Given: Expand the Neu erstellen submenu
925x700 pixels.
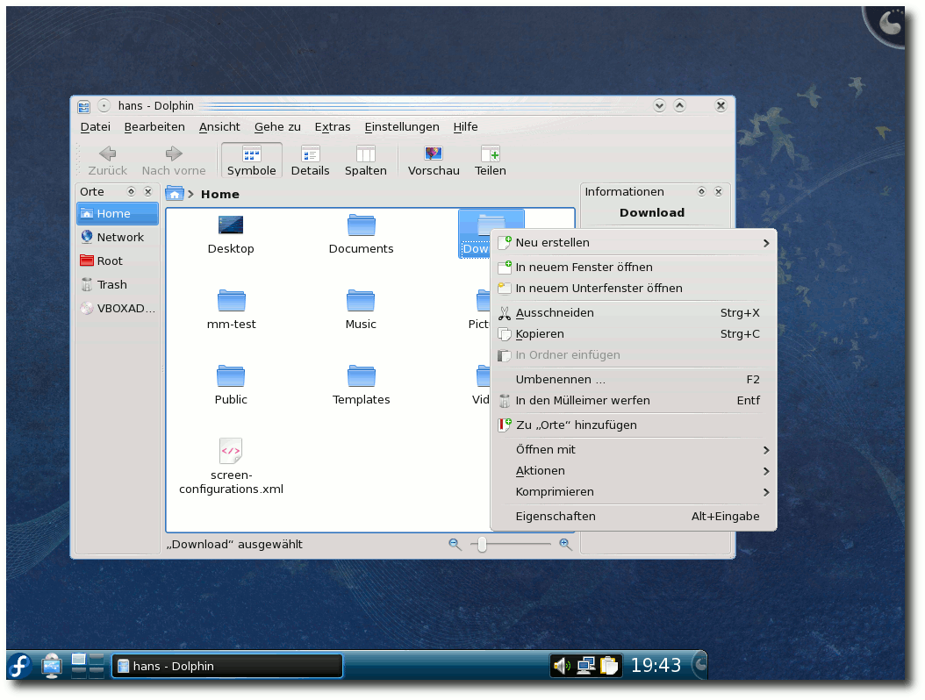Looking at the screenshot, I should click(x=634, y=242).
